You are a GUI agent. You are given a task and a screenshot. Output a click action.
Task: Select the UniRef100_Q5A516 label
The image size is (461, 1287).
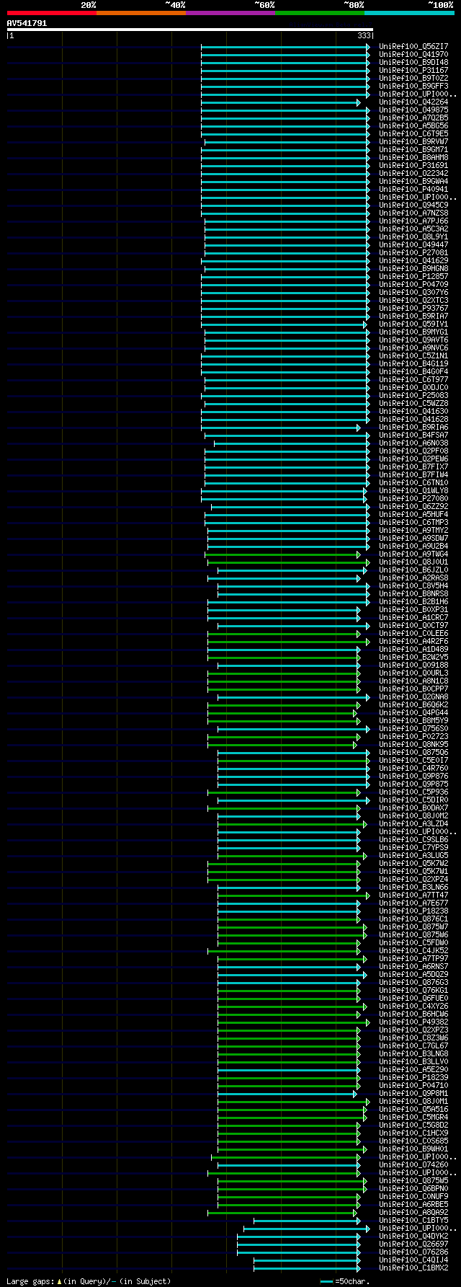(413, 1109)
